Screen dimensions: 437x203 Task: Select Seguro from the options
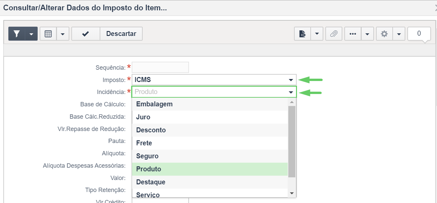[210, 156]
